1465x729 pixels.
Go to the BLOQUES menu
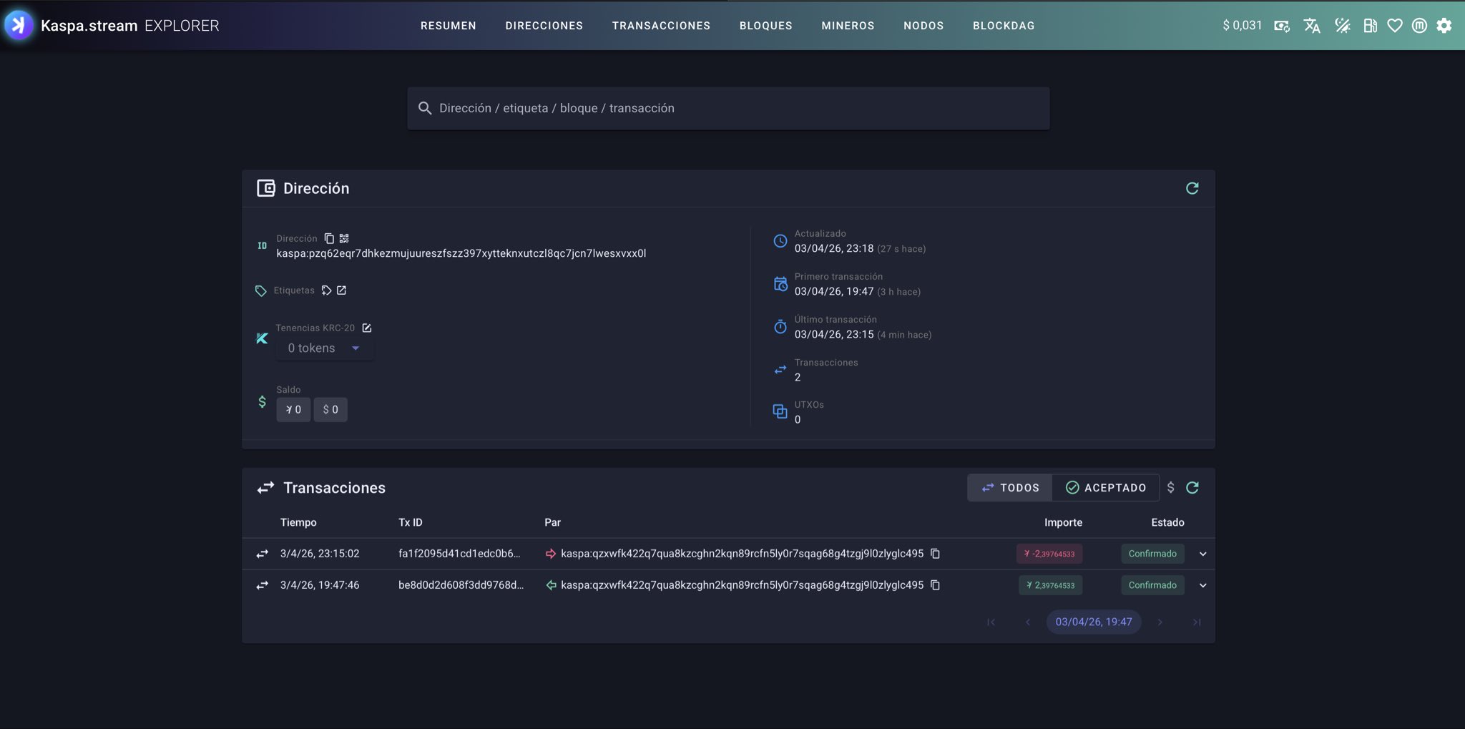pos(765,26)
